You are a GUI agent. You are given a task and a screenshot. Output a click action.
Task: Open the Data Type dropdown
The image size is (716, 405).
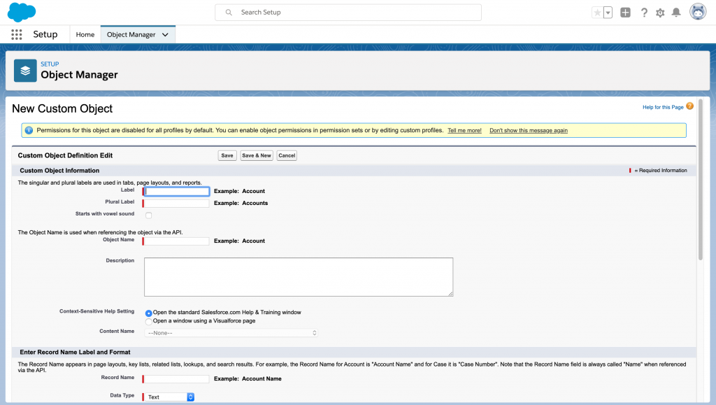(x=169, y=397)
